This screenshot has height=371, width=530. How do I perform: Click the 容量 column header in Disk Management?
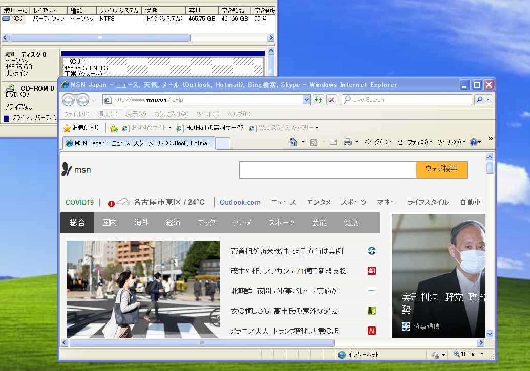pos(202,10)
